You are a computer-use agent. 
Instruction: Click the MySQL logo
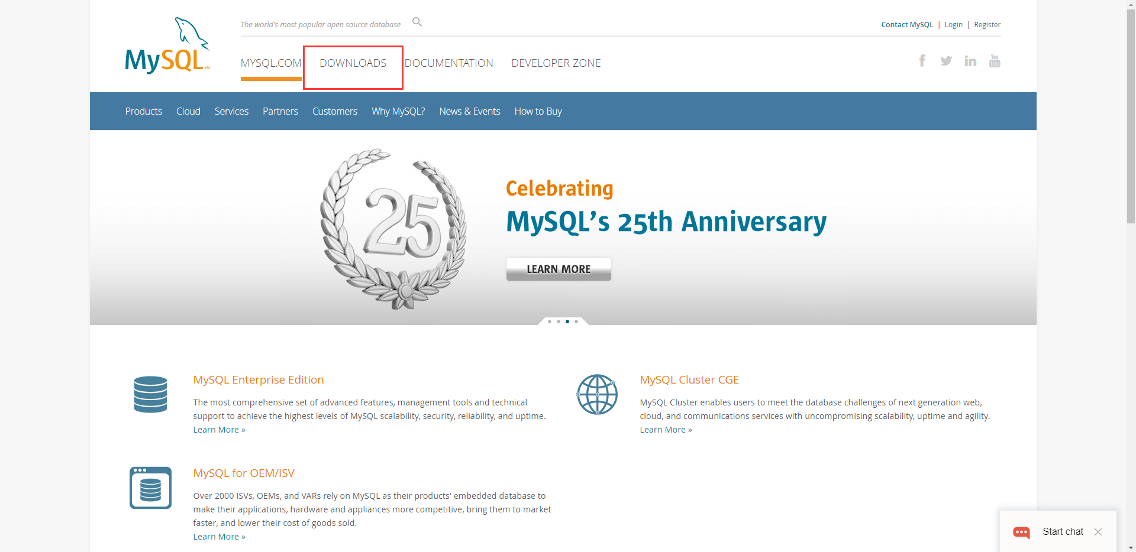167,45
